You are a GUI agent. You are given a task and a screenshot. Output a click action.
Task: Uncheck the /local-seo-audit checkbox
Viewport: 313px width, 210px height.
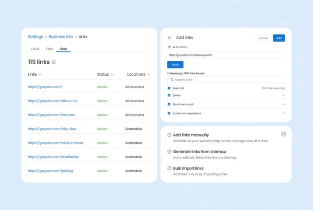coord(169,104)
